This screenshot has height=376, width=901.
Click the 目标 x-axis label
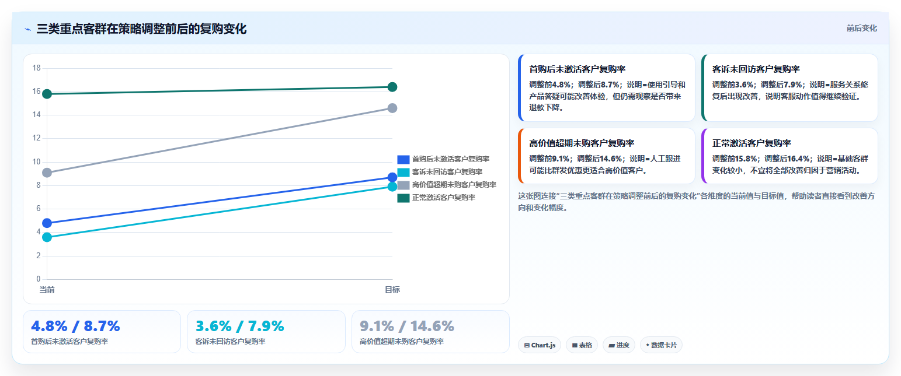pos(392,290)
